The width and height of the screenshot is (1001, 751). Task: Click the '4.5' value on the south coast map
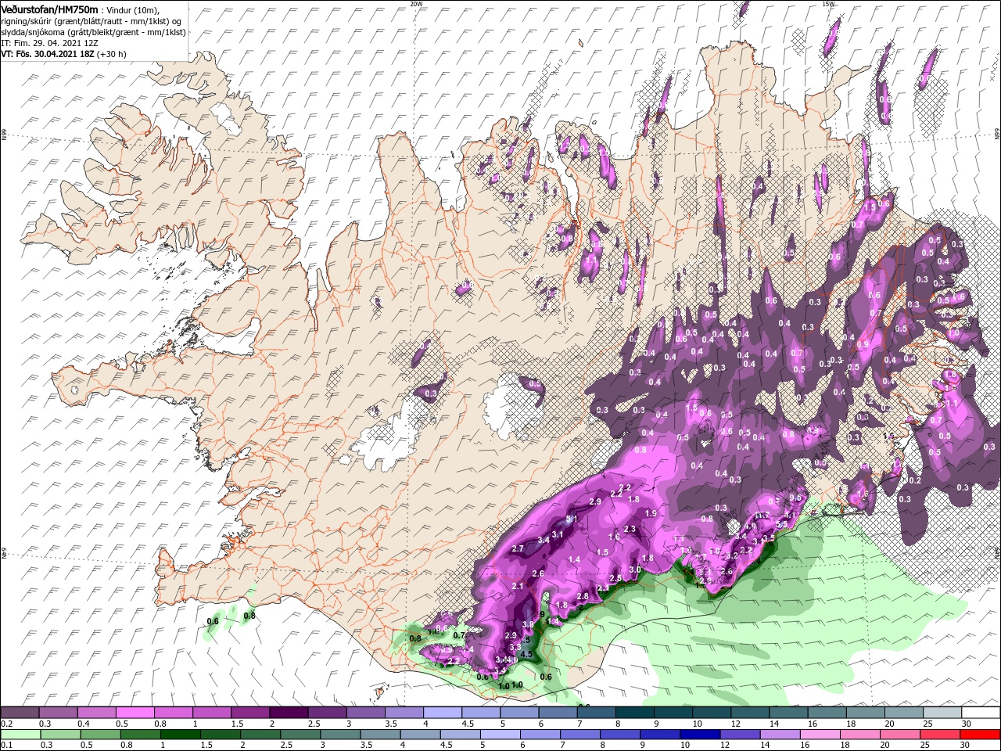[526, 654]
